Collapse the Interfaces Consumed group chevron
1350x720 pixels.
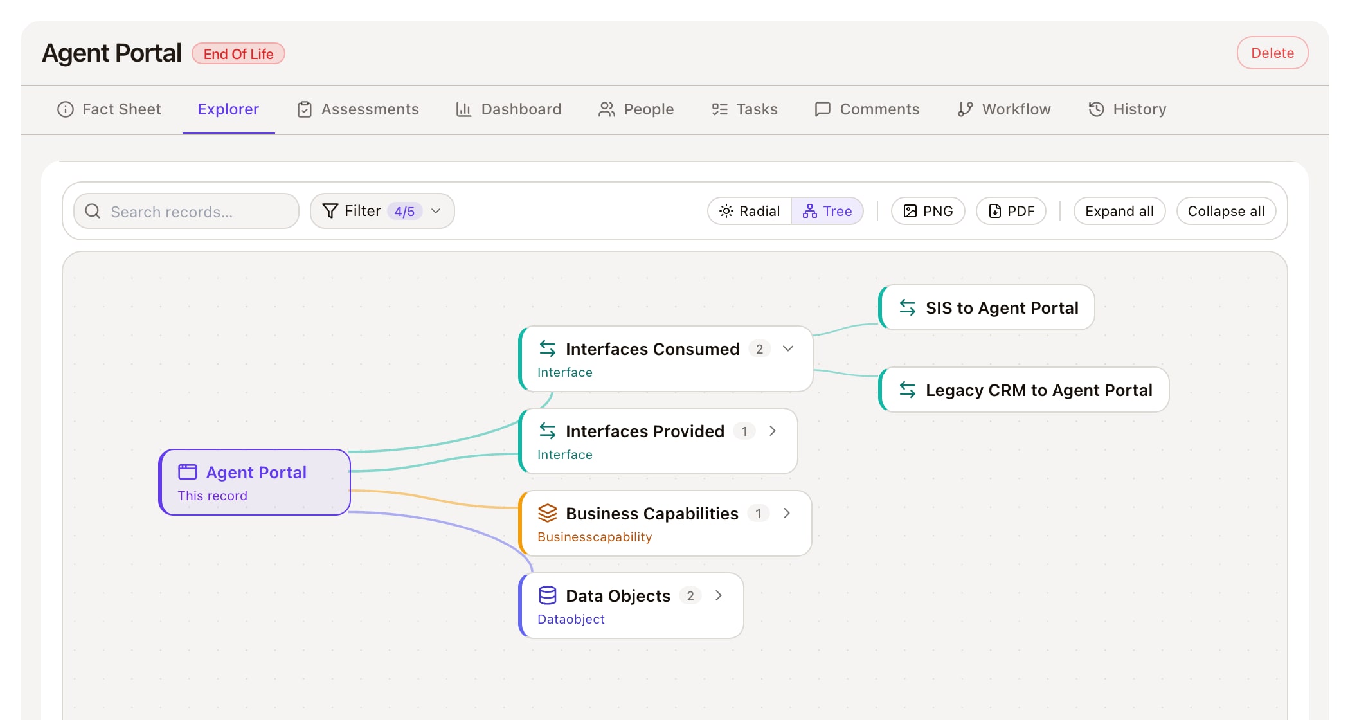(x=788, y=348)
